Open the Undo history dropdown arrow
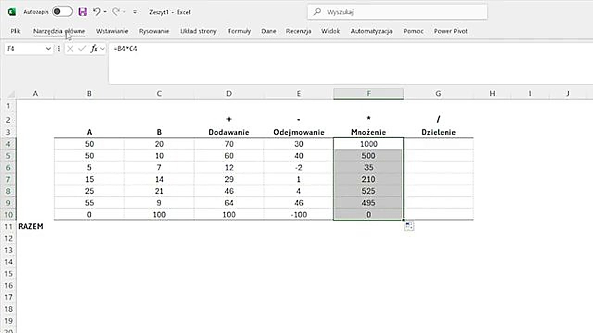The image size is (593, 333). 105,12
